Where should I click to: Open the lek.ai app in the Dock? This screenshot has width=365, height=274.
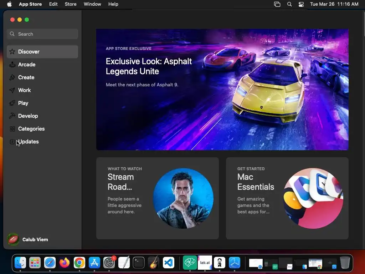pyautogui.click(x=205, y=263)
